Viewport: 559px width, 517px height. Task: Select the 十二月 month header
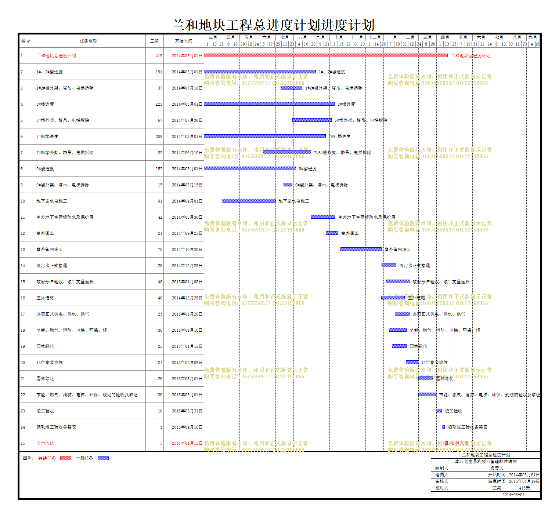click(x=375, y=37)
